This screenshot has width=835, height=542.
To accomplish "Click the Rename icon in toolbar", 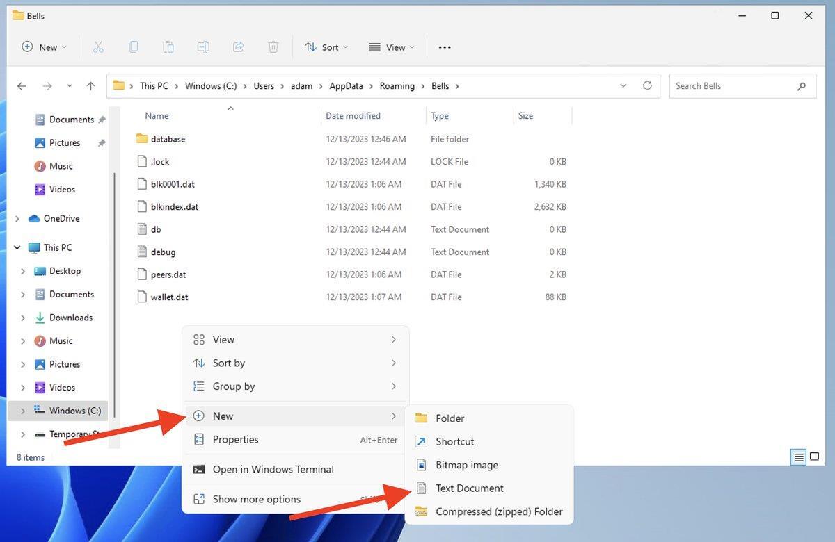I will click(x=203, y=47).
